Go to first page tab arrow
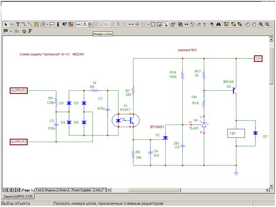The width and height of the screenshot is (276, 207). click(5, 190)
